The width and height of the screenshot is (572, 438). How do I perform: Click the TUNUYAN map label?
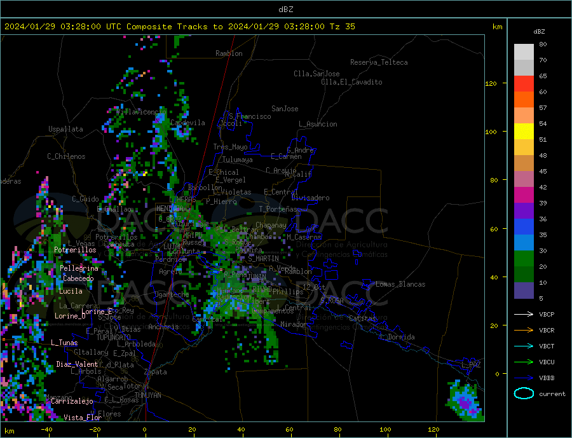point(147,395)
